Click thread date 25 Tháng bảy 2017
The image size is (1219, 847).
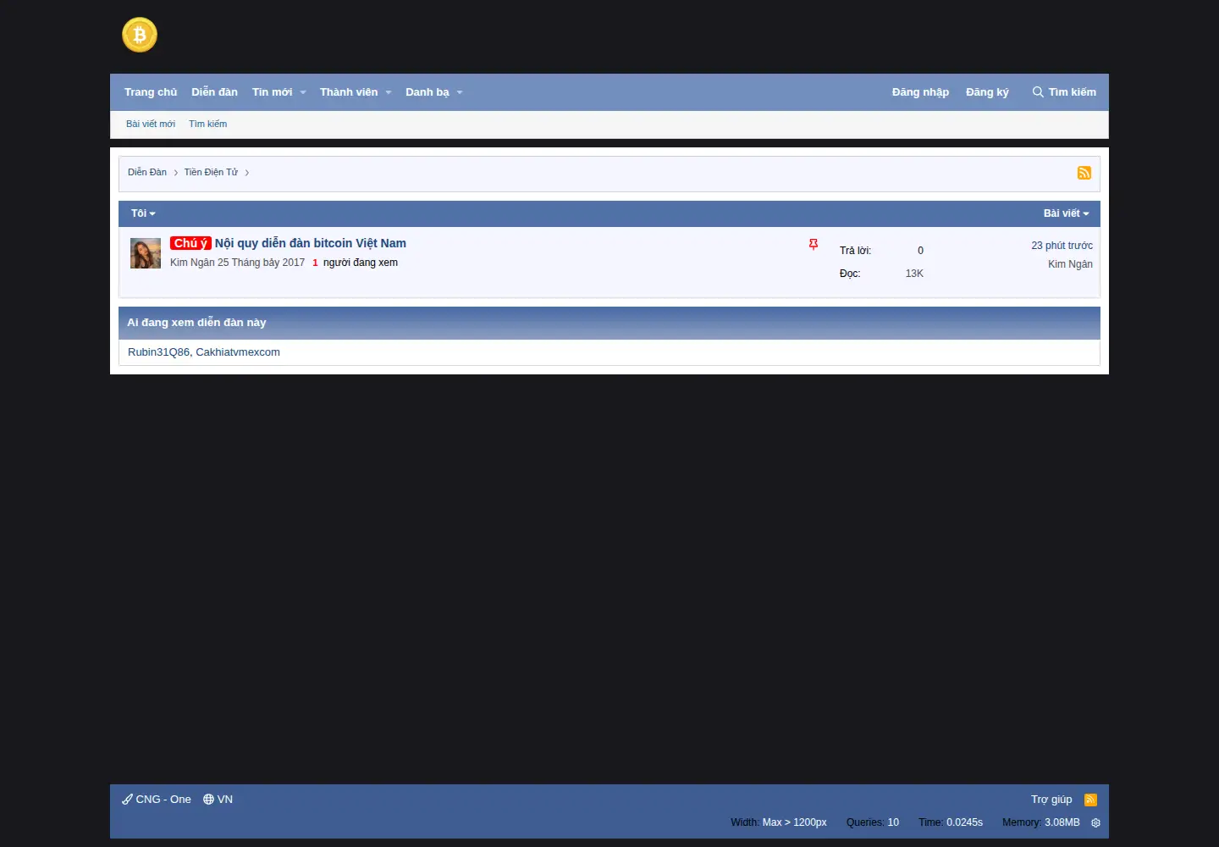(261, 263)
